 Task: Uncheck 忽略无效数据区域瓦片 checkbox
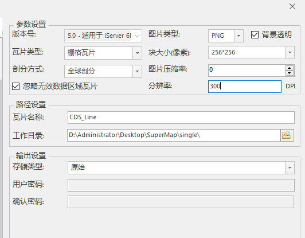pyautogui.click(x=15, y=86)
